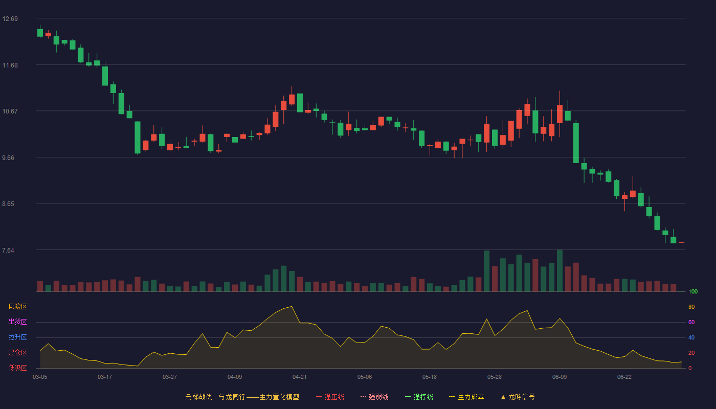Click the 05-28 date label
The width and height of the screenshot is (716, 409).
pos(495,377)
